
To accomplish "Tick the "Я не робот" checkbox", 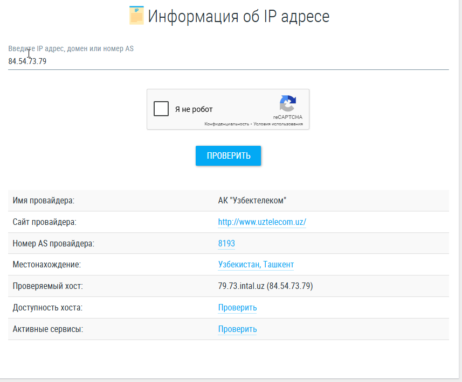I will (x=161, y=109).
